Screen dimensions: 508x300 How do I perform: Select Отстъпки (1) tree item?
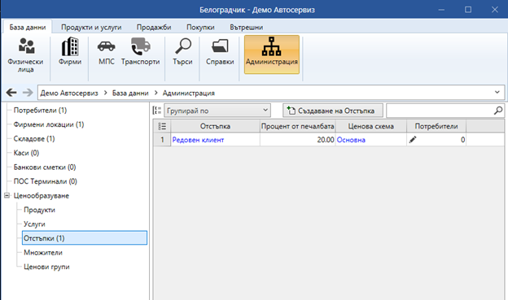[85, 238]
